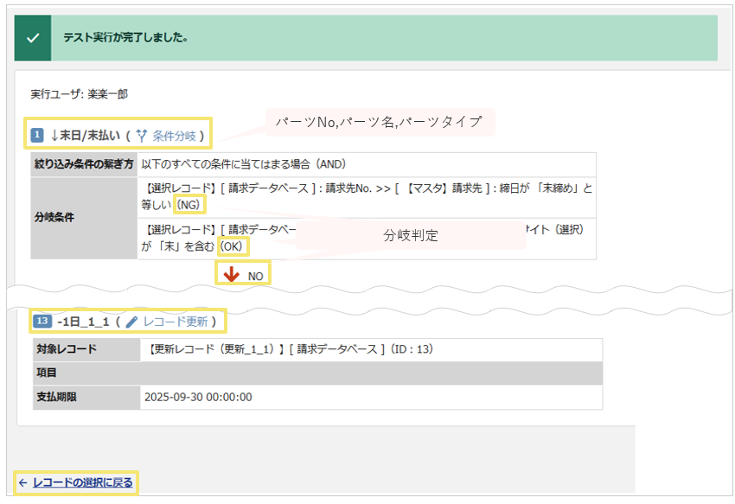
Task: Open the 条件分岐 link
Action: click(174, 136)
